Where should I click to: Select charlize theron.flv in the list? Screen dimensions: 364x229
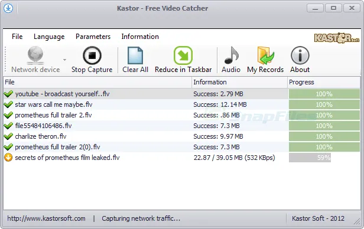click(x=41, y=136)
